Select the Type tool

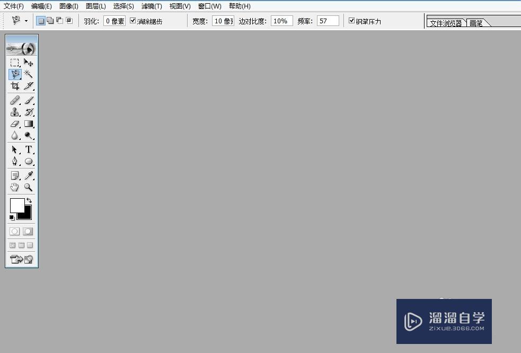pyautogui.click(x=29, y=149)
